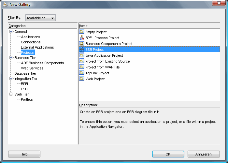This screenshot has width=228, height=163.
Task: Collapse the Web Tier node
Action: click(11, 94)
